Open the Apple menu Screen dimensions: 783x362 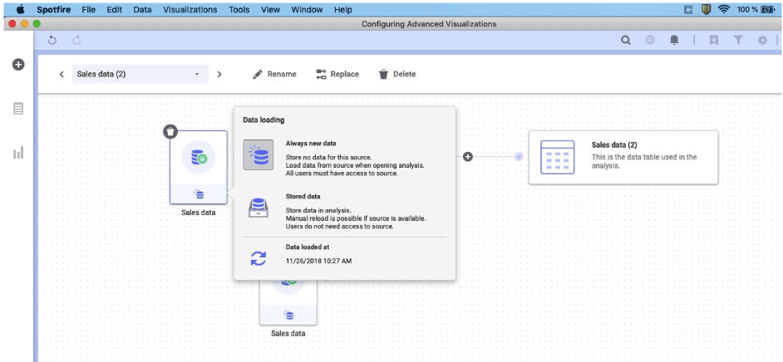click(21, 9)
